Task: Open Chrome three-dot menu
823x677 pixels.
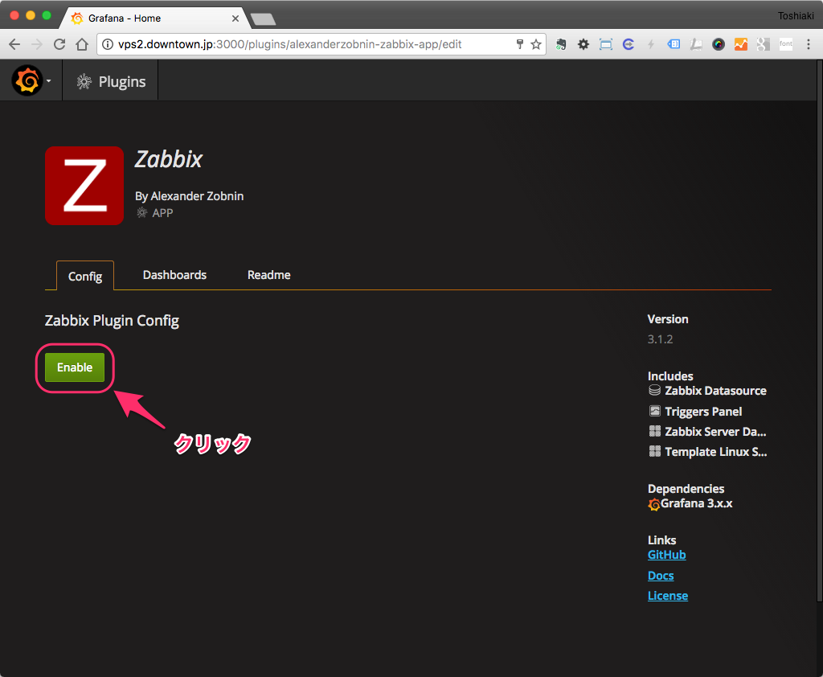Action: 809,44
